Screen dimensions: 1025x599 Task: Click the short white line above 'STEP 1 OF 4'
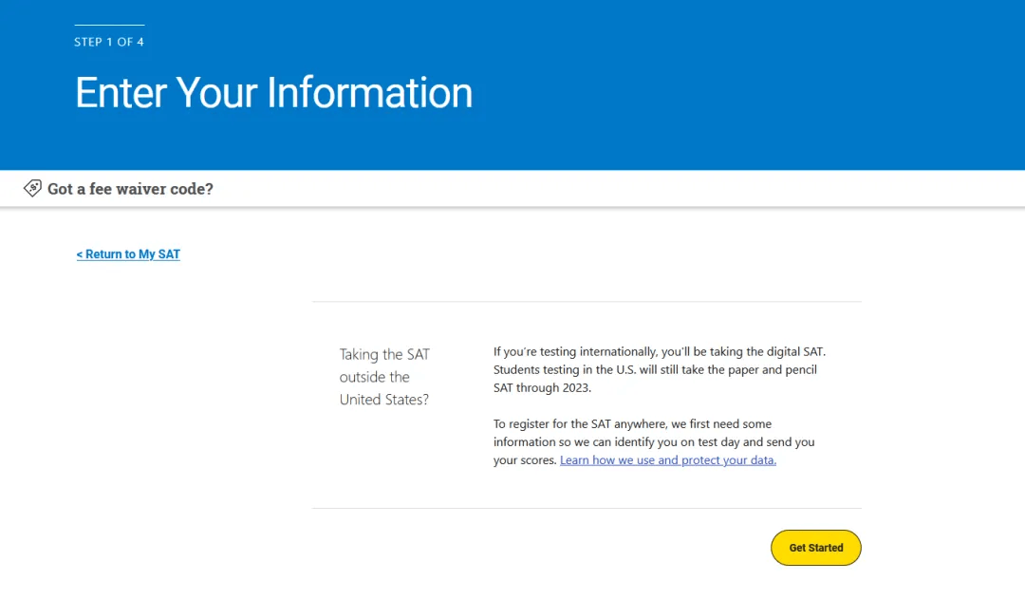point(109,25)
